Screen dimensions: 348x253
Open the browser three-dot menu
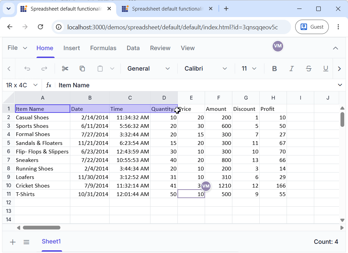pos(338,27)
